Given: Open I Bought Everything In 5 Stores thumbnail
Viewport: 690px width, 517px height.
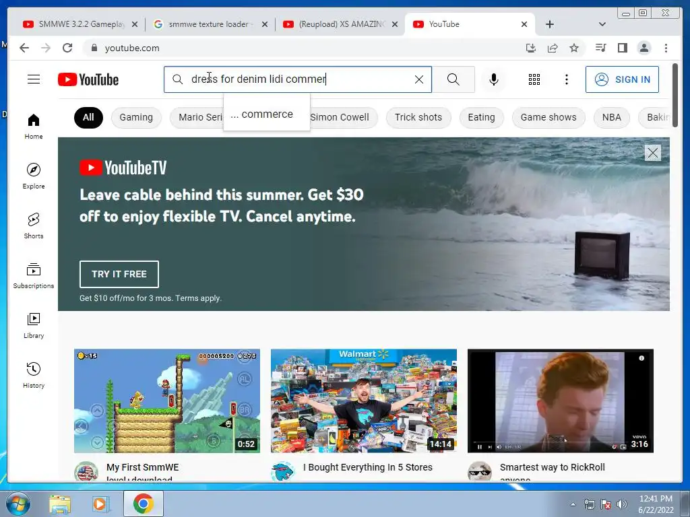Looking at the screenshot, I should point(363,401).
